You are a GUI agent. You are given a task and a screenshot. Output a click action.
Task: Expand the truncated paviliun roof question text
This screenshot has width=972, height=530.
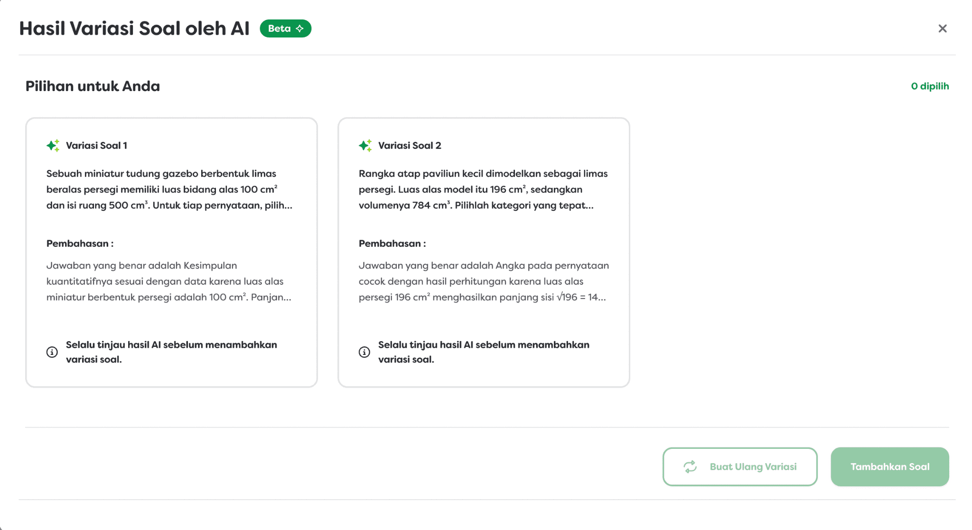coord(483,189)
